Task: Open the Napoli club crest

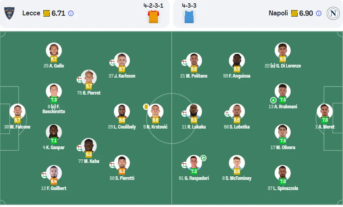Action: tap(333, 13)
